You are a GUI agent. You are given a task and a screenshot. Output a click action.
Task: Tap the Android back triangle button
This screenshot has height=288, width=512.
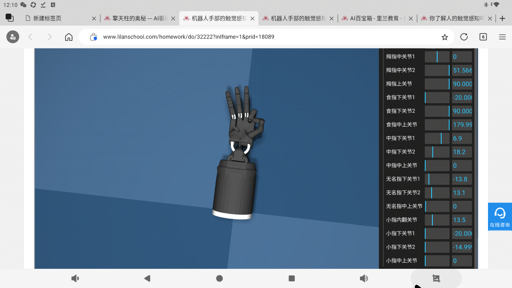coord(147,278)
